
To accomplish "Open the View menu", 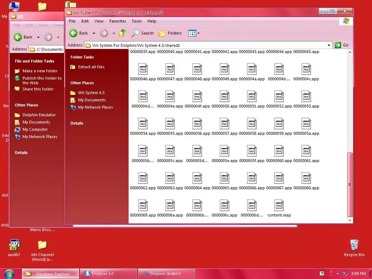I will click(99, 21).
